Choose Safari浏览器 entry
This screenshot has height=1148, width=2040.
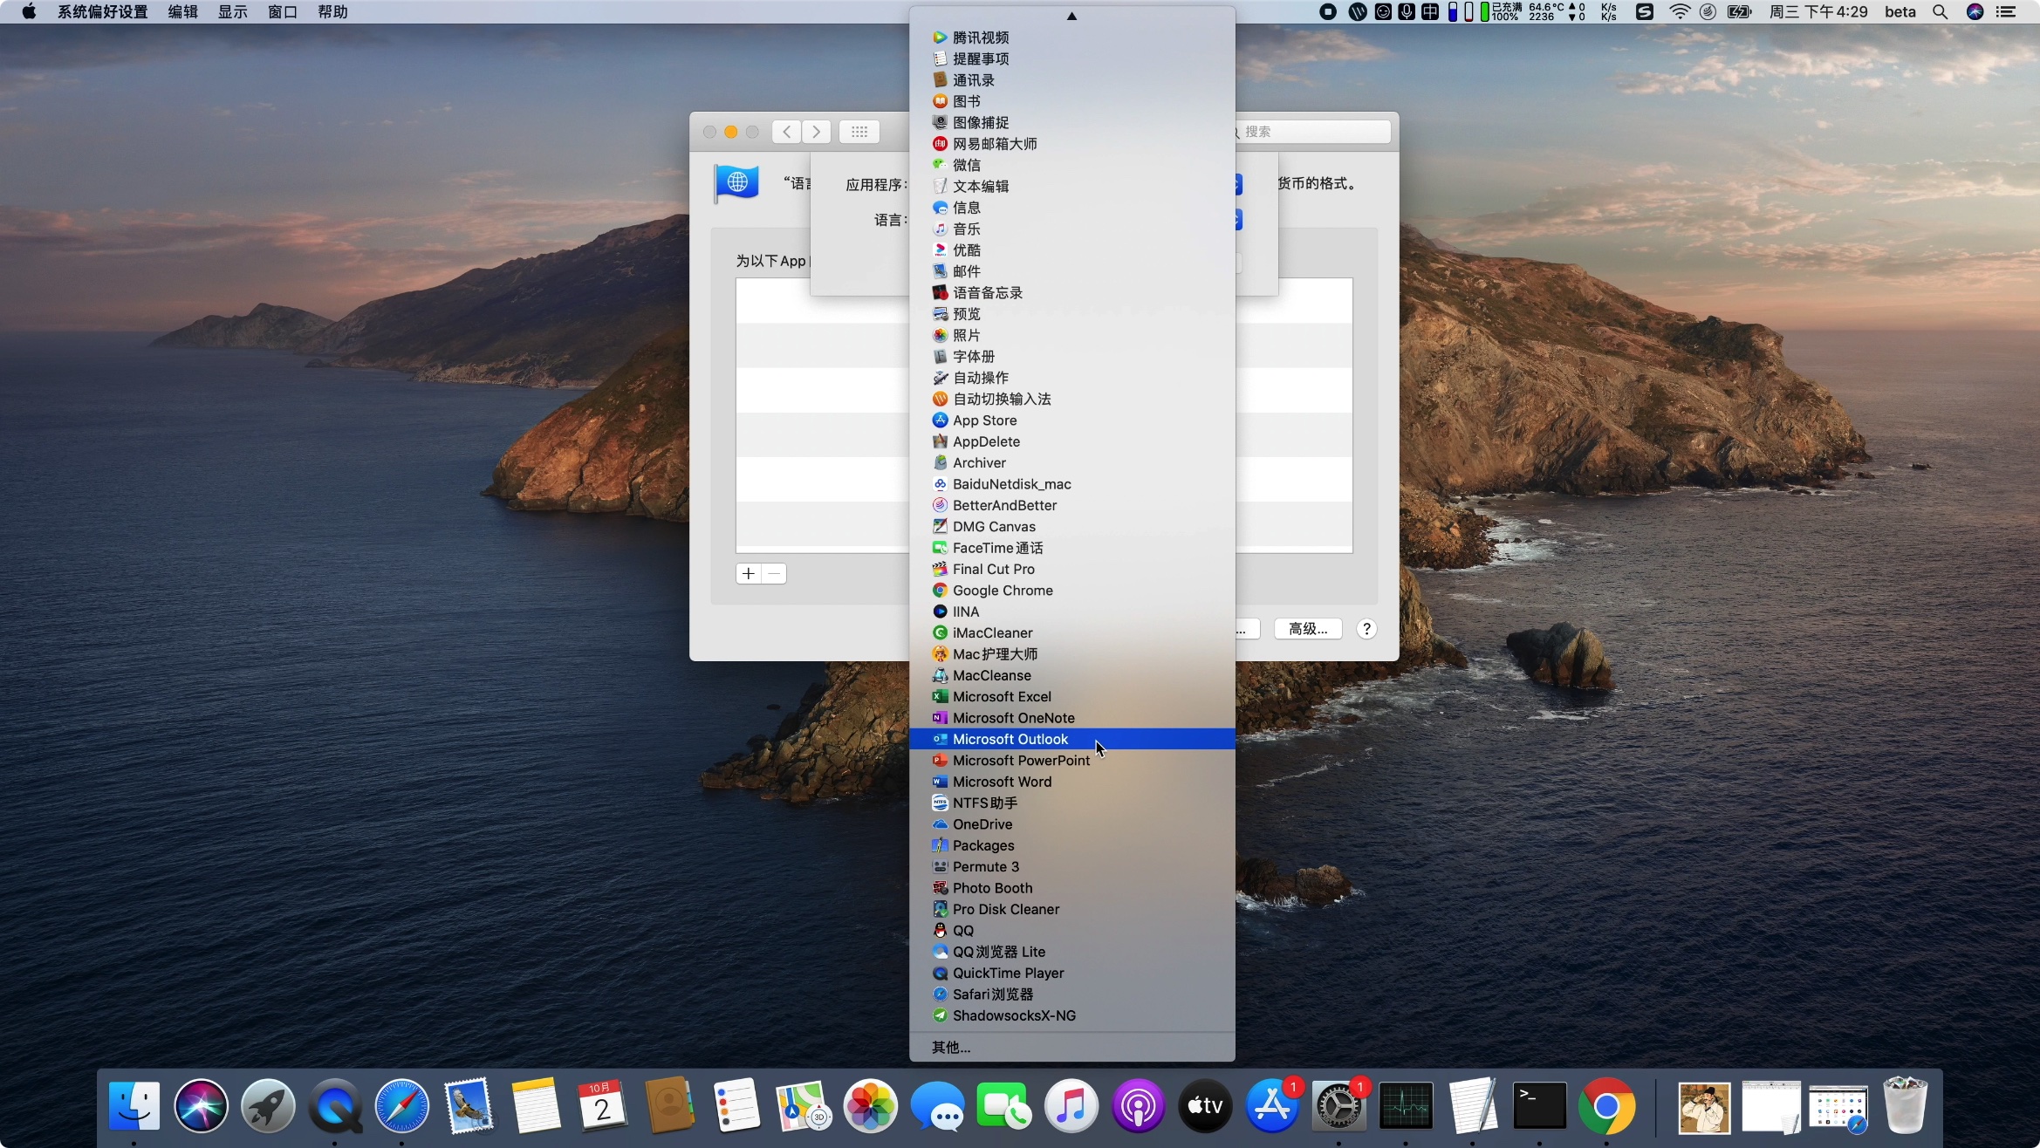click(1071, 994)
